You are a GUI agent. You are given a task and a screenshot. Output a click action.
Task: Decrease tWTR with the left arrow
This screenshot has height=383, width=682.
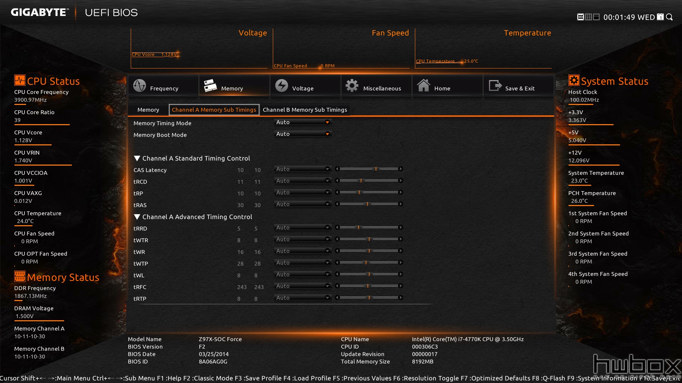337,239
